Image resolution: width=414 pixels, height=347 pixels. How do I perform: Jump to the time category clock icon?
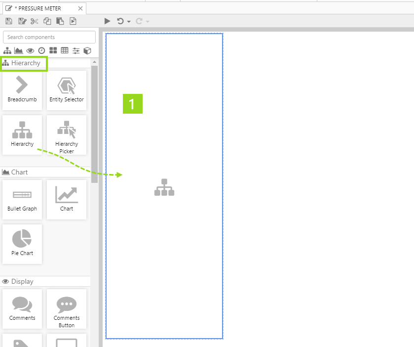41,50
